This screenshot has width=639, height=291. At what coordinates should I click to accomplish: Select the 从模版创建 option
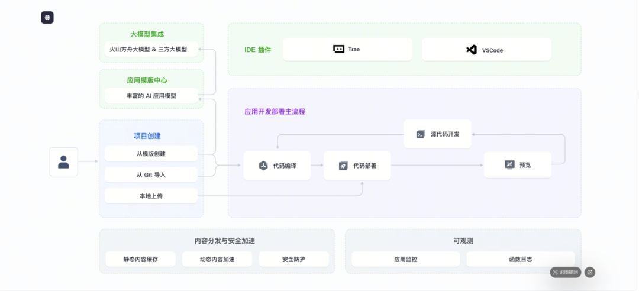151,154
